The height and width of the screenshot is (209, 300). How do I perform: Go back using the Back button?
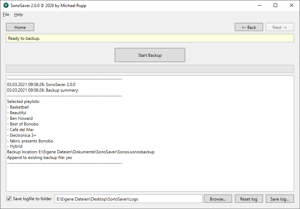249,27
